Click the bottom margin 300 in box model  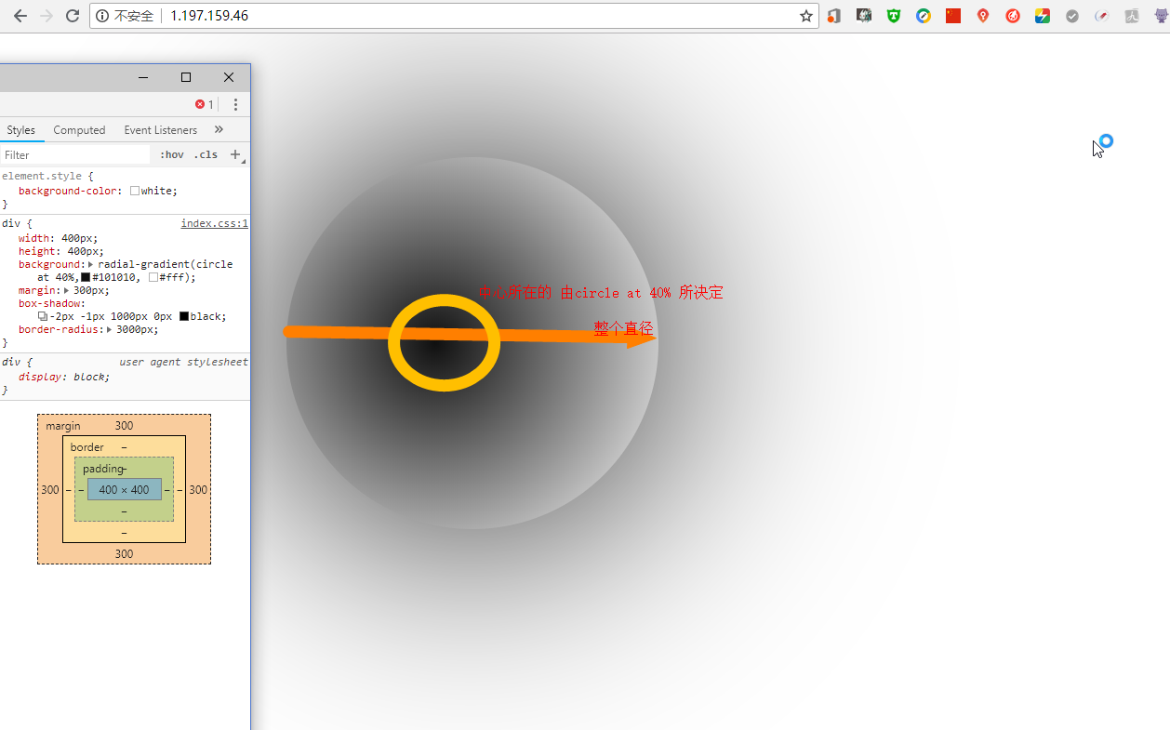click(124, 554)
